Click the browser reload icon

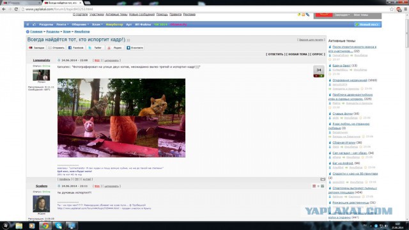coord(16,9)
